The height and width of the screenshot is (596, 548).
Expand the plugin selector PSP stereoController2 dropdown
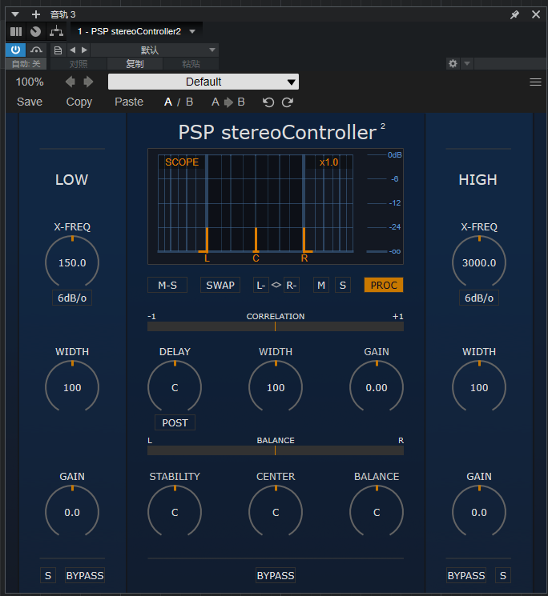tap(192, 31)
